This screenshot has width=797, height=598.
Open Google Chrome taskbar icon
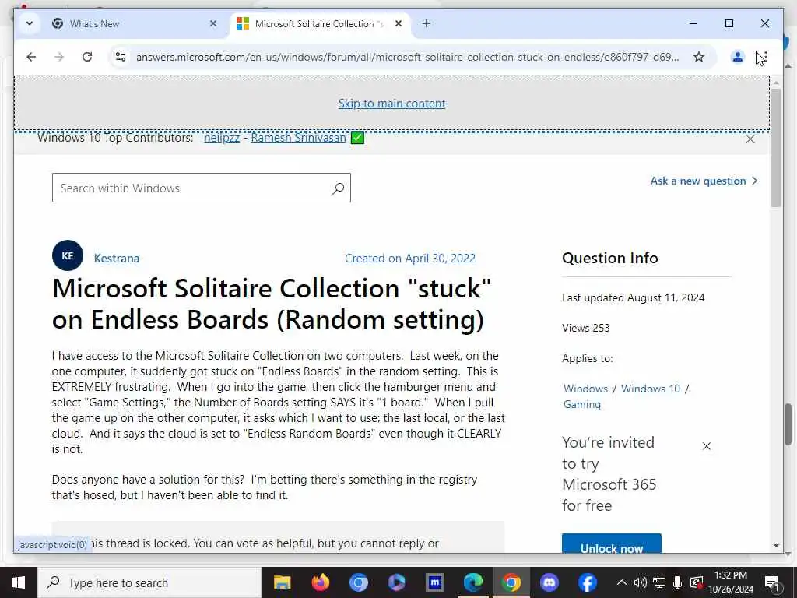click(511, 582)
